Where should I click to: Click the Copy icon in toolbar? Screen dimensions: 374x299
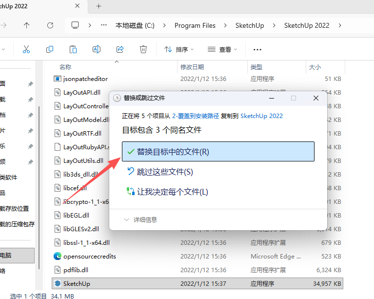point(50,49)
